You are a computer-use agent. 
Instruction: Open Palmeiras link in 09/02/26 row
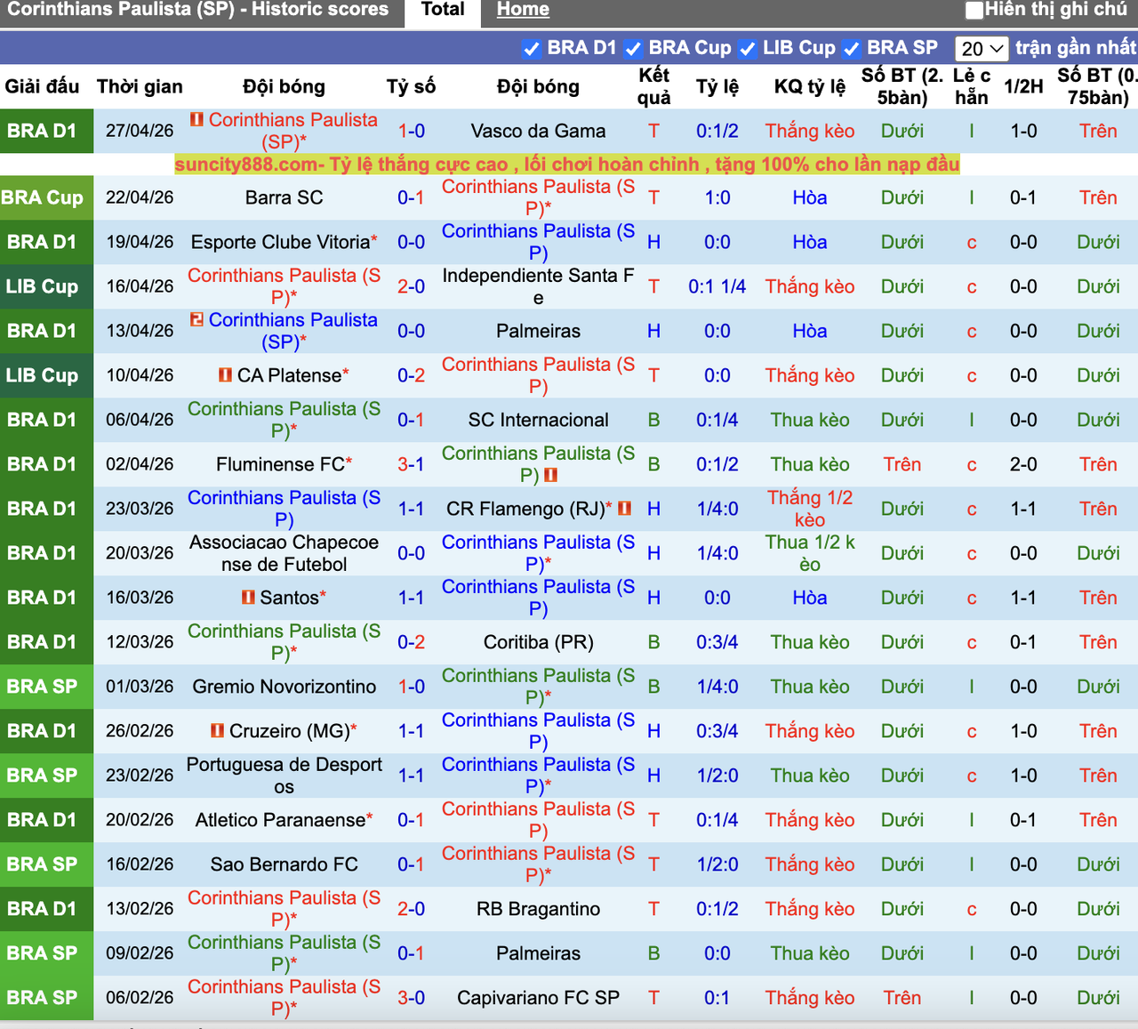538,953
